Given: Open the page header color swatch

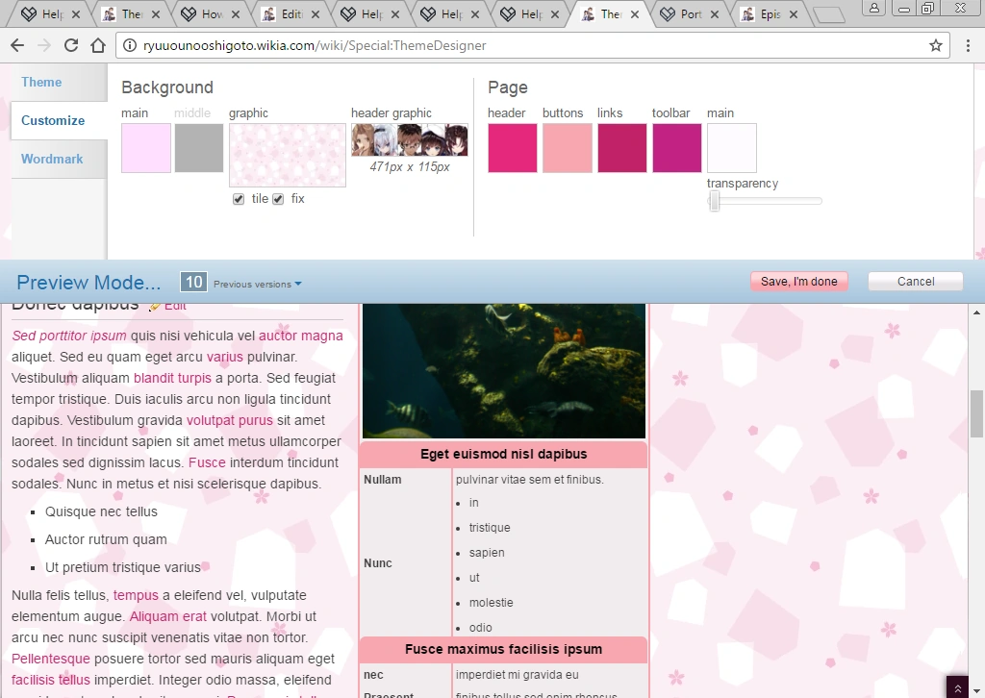Looking at the screenshot, I should click(513, 148).
